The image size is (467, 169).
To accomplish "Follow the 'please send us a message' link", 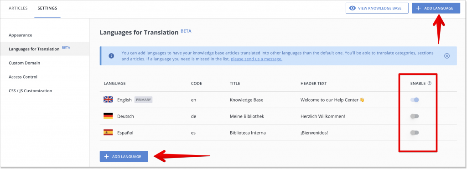I will point(256,59).
